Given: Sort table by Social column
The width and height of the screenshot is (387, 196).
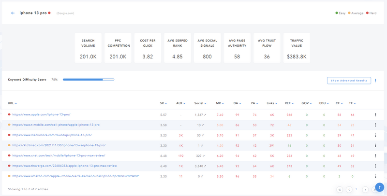Looking at the screenshot, I should click(x=200, y=103).
